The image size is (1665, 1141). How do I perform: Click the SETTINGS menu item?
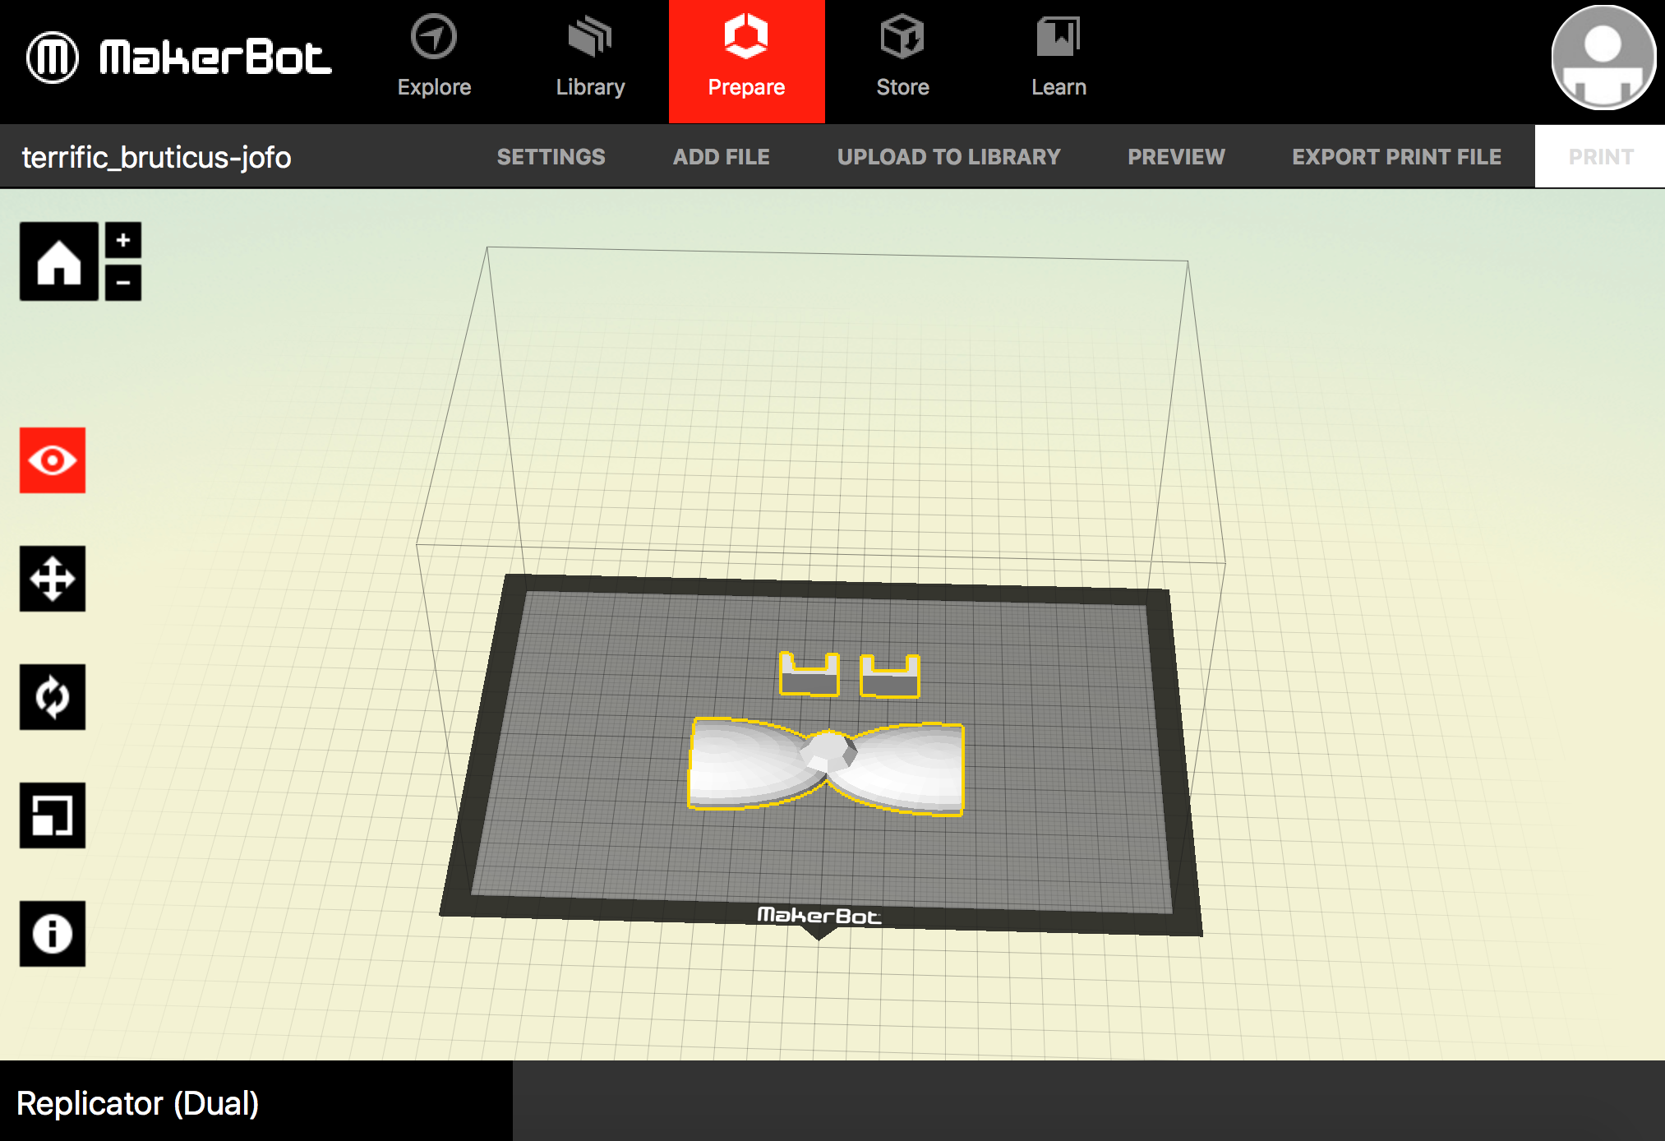(551, 157)
